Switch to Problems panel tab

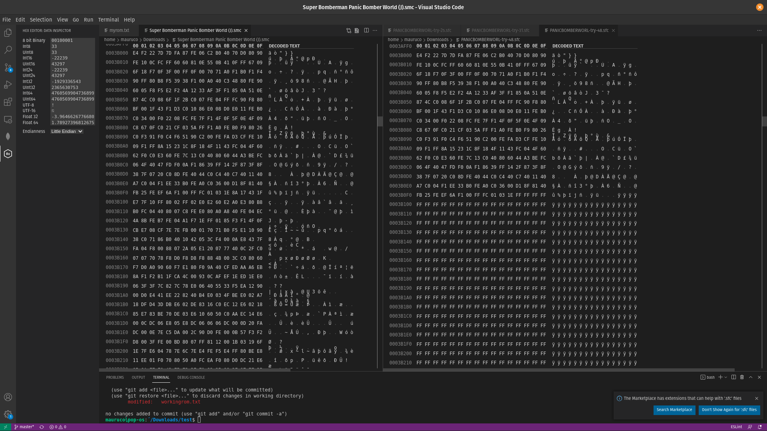click(x=115, y=377)
